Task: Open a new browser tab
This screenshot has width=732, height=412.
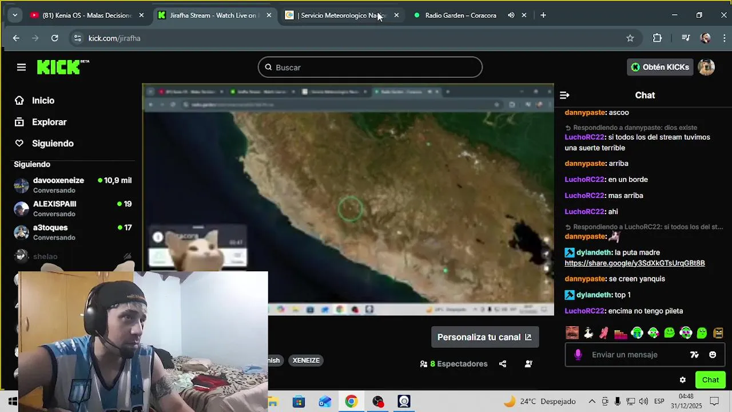Action: pyautogui.click(x=543, y=15)
